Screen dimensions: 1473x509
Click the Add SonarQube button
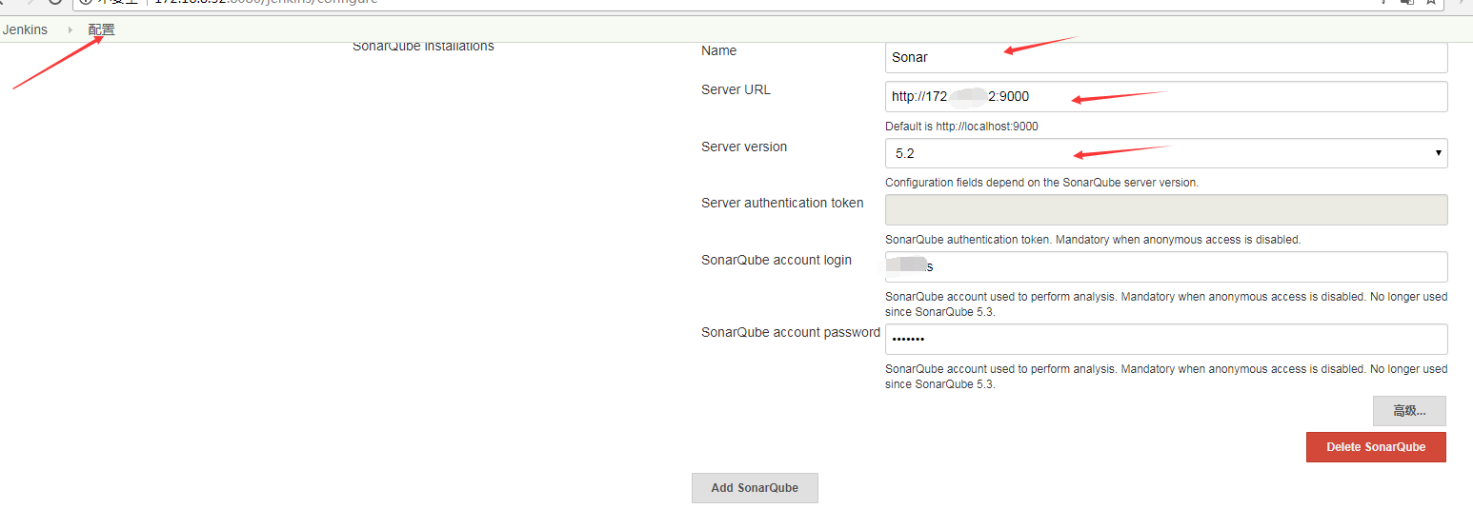(755, 488)
